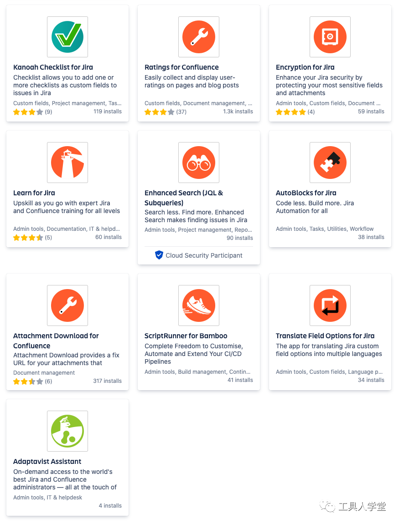This screenshot has width=399, height=524.
Task: Click the Attachment Download for Confluence wrench icon
Action: [67, 305]
